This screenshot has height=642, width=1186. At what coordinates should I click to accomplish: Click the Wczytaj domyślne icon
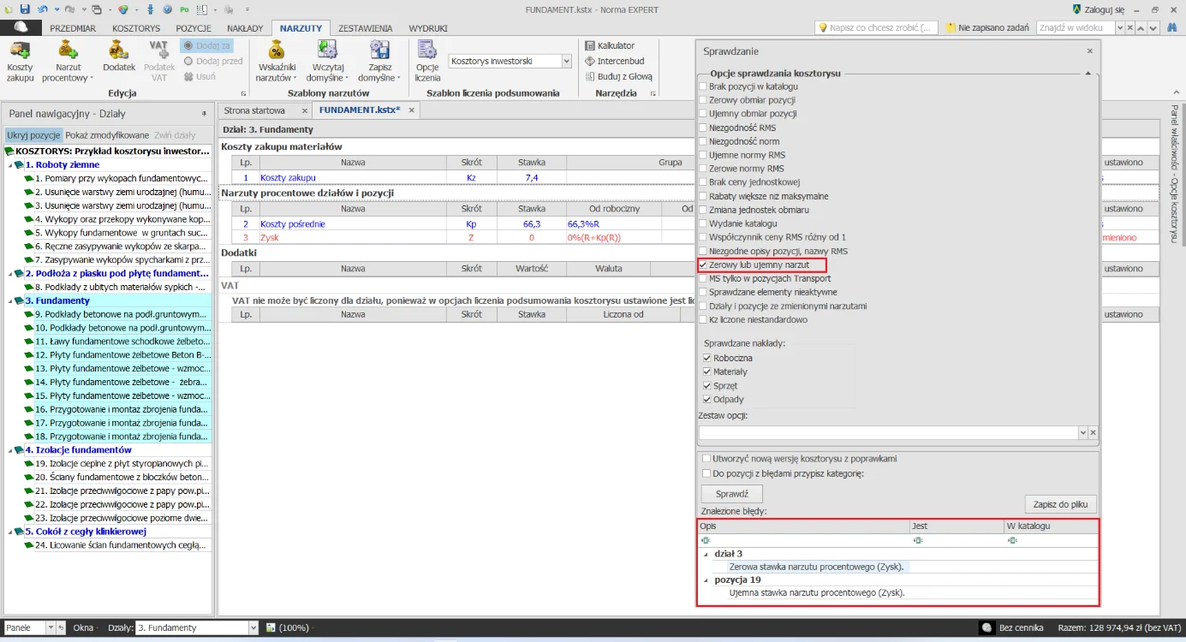point(327,53)
